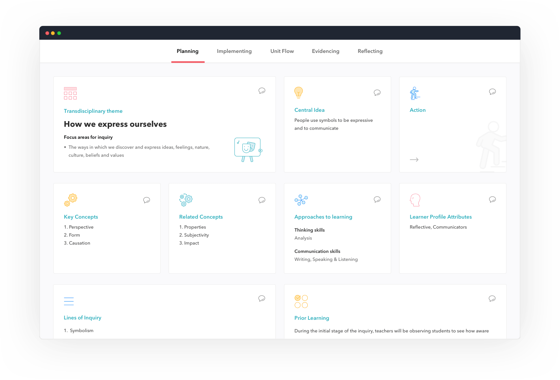Select the Reflecting tab
The width and height of the screenshot is (560, 380).
[x=370, y=51]
